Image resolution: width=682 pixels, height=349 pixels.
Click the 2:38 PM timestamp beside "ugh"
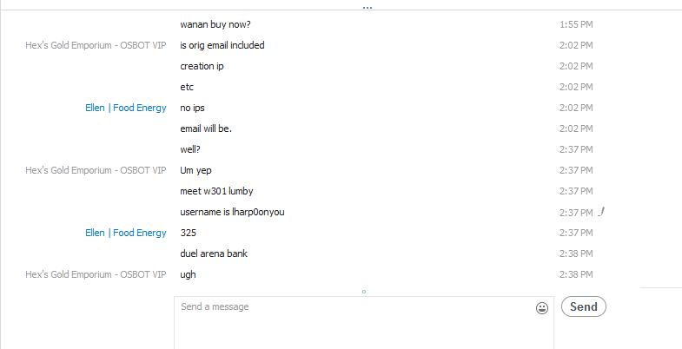click(576, 274)
